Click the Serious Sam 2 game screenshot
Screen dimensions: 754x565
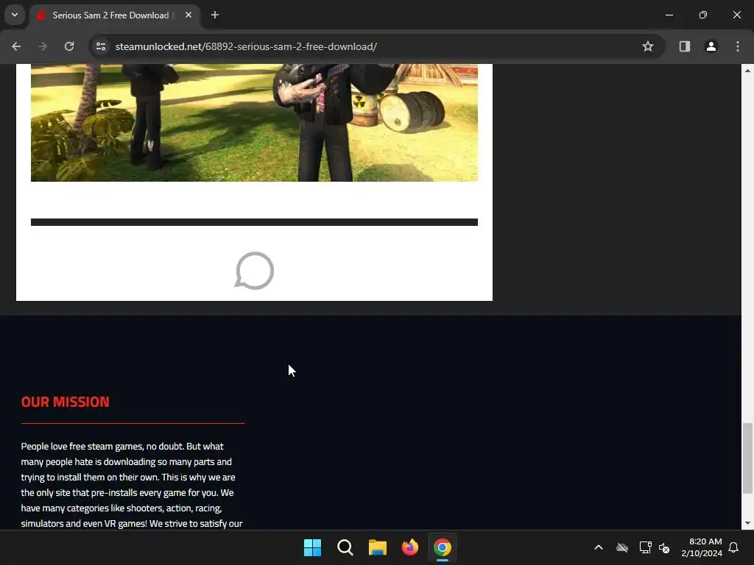(x=254, y=123)
